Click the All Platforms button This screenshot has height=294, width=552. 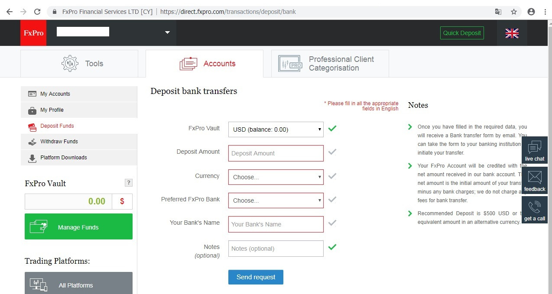point(78,283)
